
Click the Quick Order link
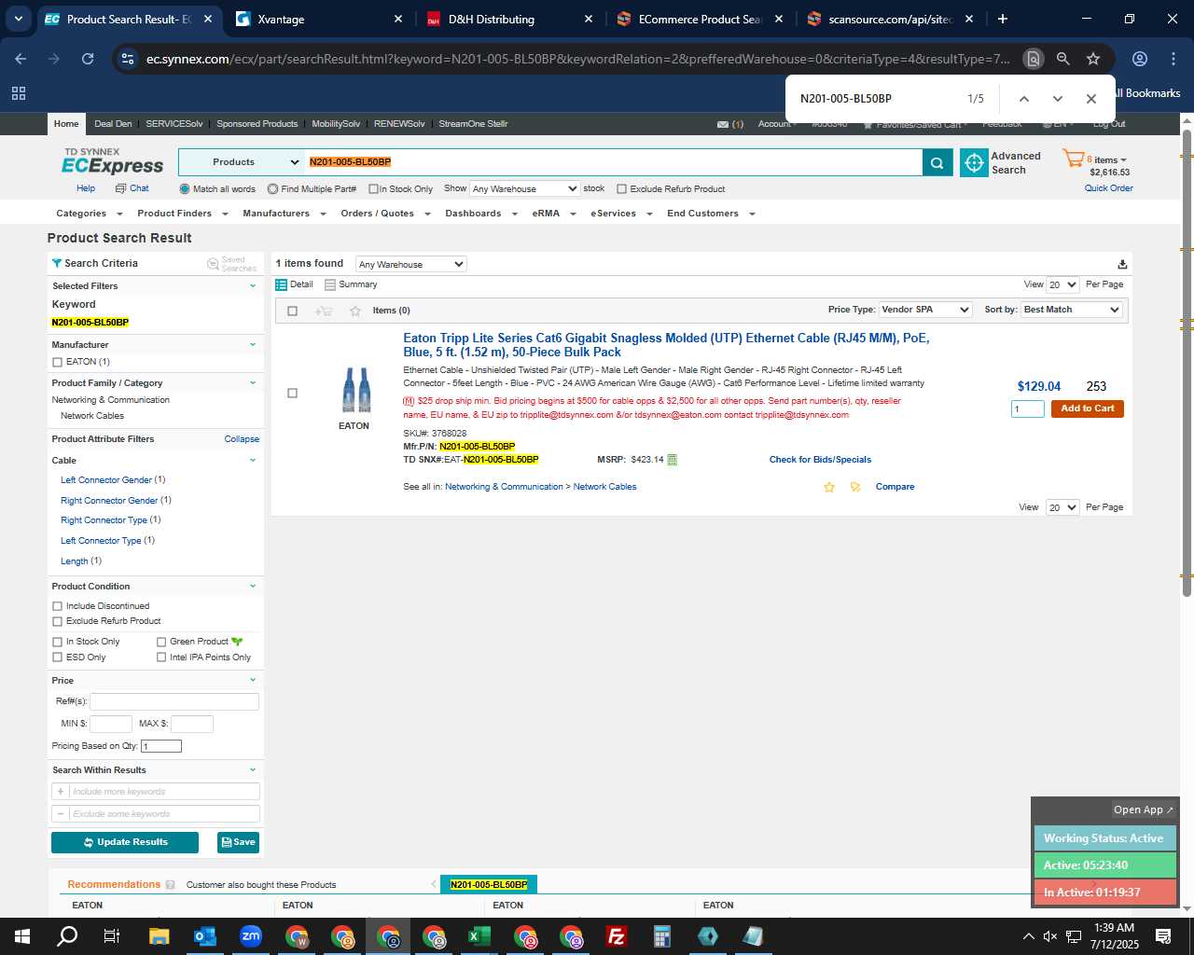tap(1108, 188)
